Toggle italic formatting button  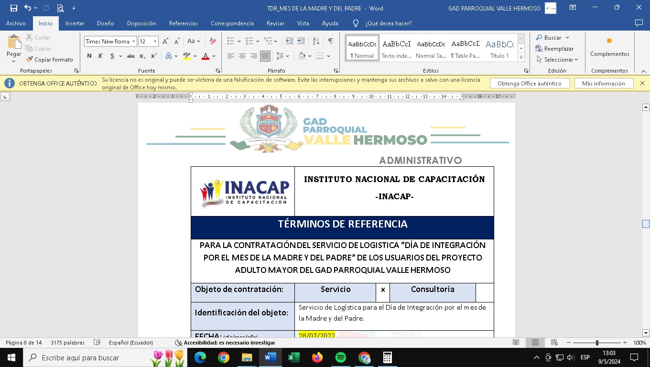point(100,56)
